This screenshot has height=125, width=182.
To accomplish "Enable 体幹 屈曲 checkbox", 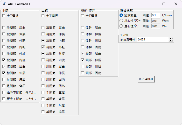I will 82,28.
